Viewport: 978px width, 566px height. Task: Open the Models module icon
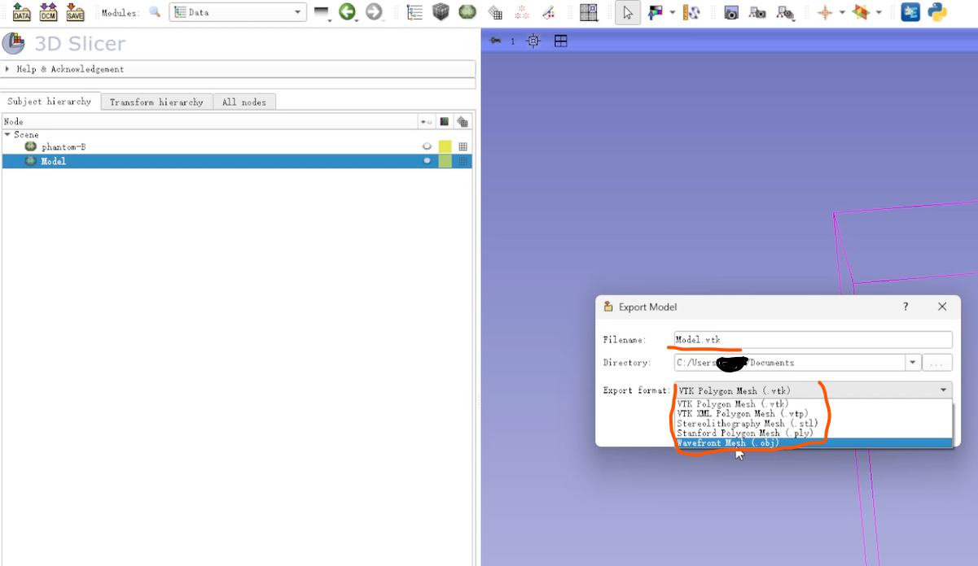point(467,12)
